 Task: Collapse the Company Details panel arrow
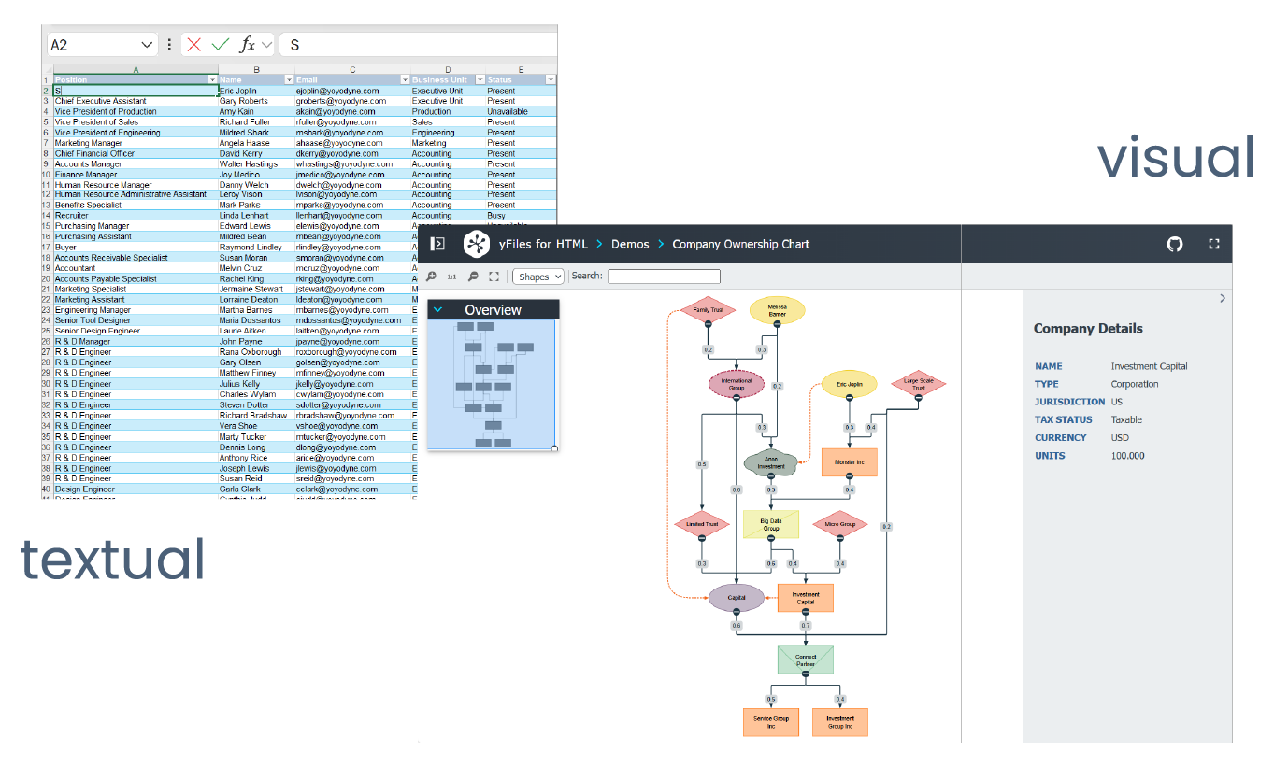point(1223,299)
